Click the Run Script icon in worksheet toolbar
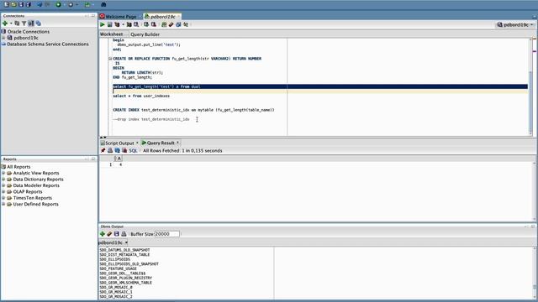This screenshot has height=302, width=538. (110, 24)
